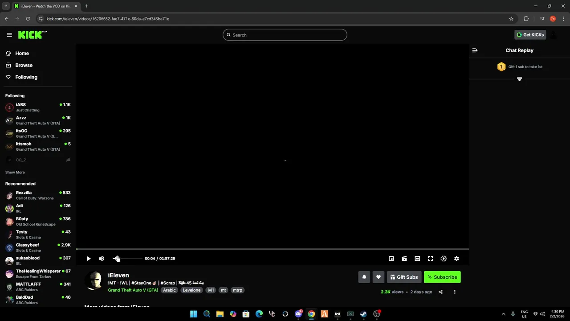Go back to previous page
The width and height of the screenshot is (570, 321).
coord(6,19)
